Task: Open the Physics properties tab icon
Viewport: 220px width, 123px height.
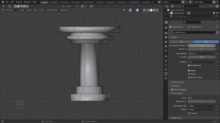Action: pyautogui.click(x=166, y=65)
